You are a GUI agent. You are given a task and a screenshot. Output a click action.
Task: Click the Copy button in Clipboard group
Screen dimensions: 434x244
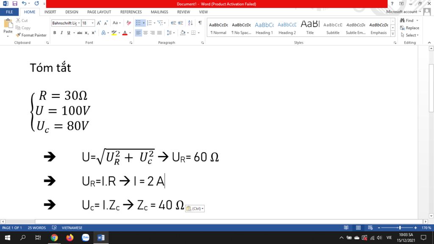pyautogui.click(x=23, y=28)
